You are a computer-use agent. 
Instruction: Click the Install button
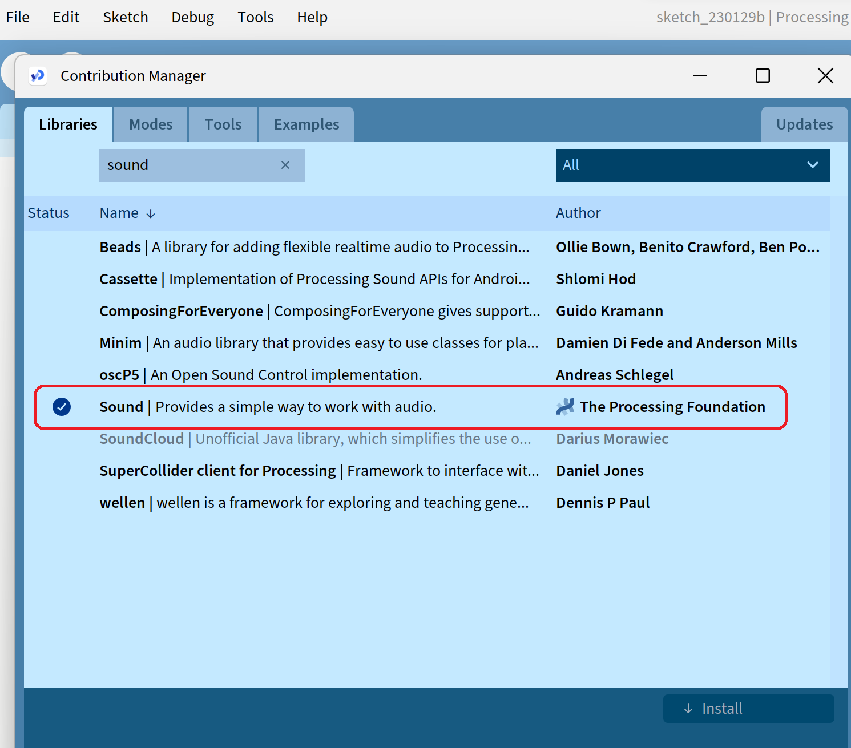click(748, 709)
